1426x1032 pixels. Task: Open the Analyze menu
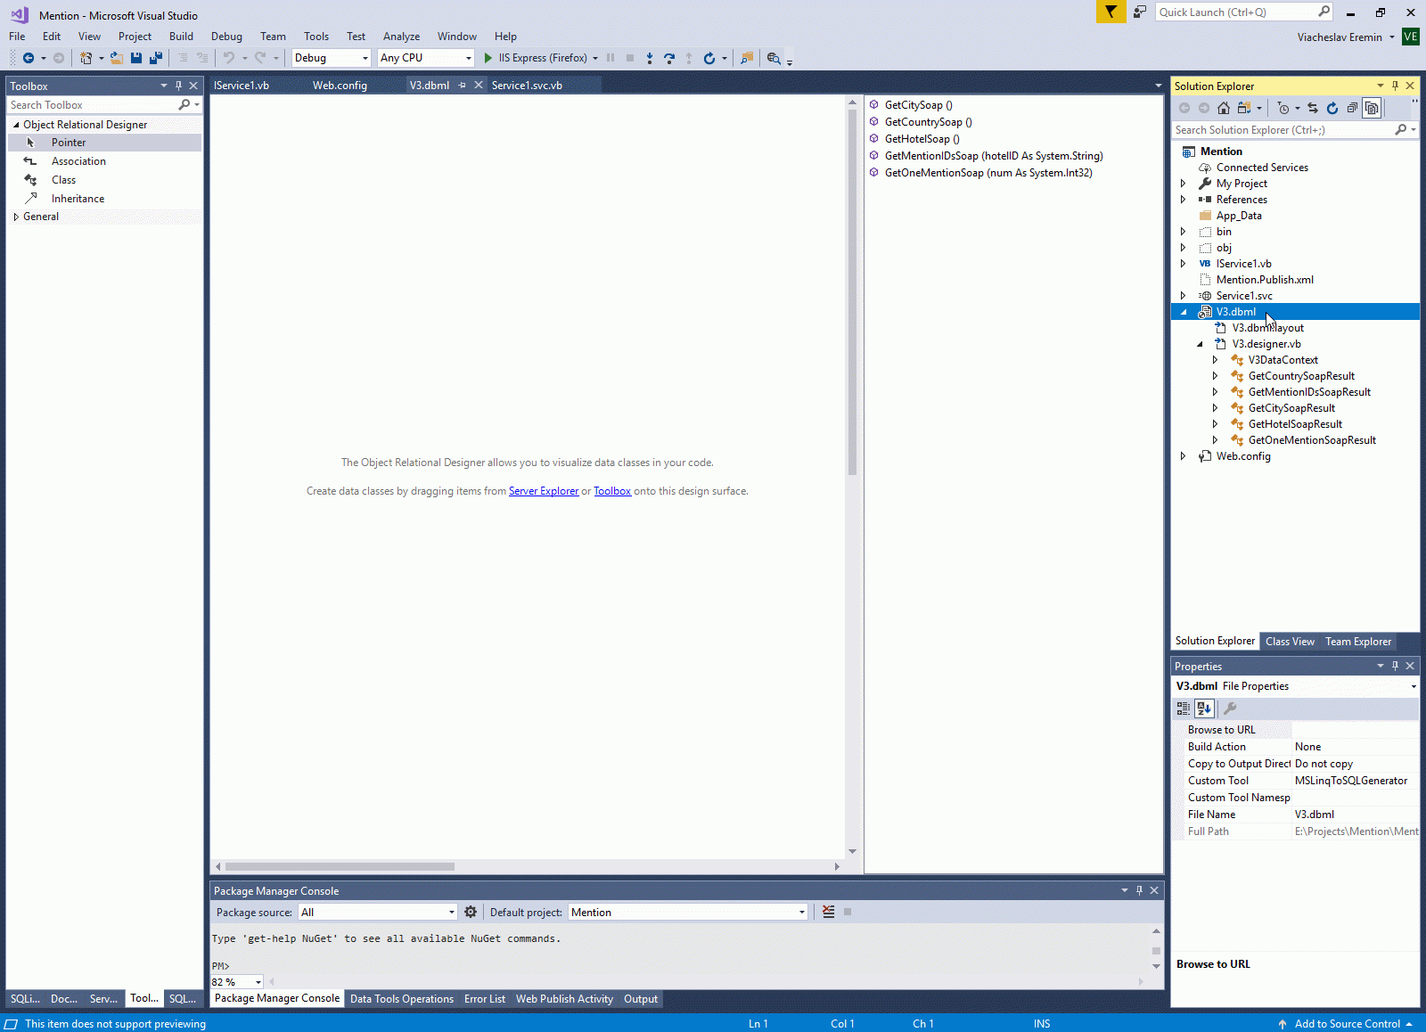click(401, 37)
